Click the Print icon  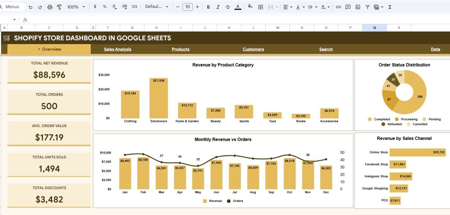tap(50, 7)
